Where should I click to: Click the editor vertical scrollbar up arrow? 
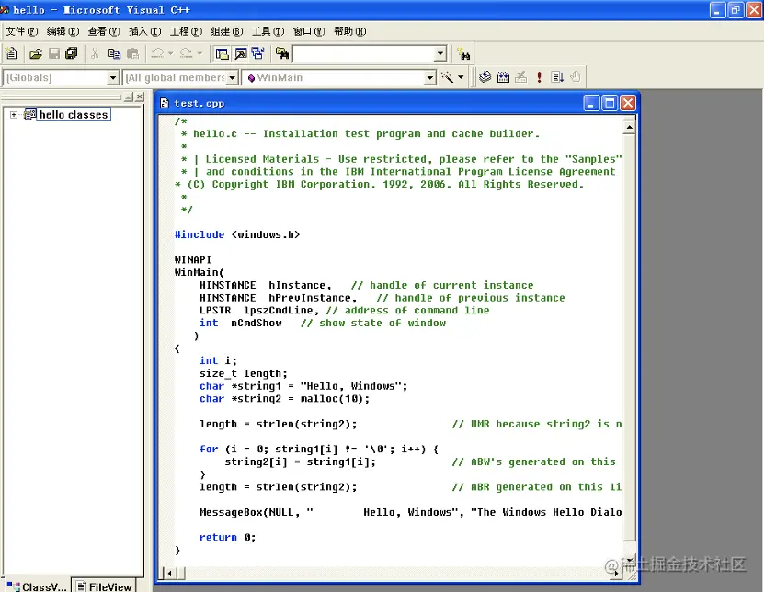click(x=629, y=127)
